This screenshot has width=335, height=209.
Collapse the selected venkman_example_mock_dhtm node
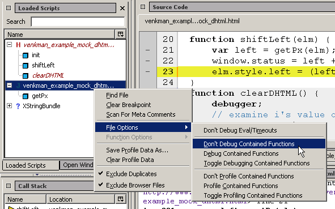tap(9, 86)
